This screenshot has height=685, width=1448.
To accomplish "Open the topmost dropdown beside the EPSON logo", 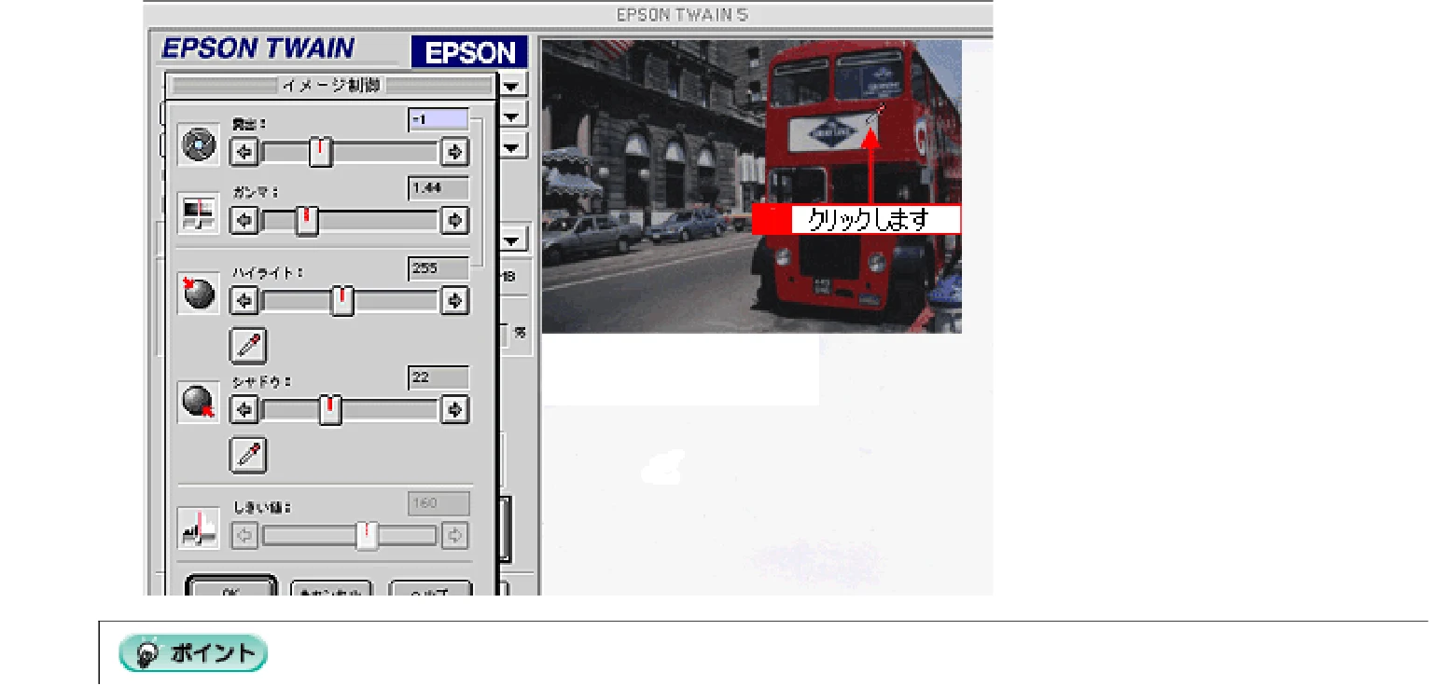I will pyautogui.click(x=512, y=85).
